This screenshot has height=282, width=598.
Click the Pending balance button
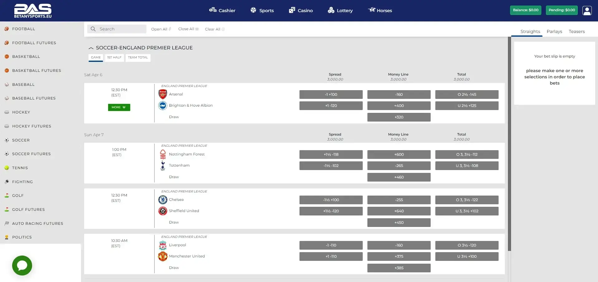[562, 10]
